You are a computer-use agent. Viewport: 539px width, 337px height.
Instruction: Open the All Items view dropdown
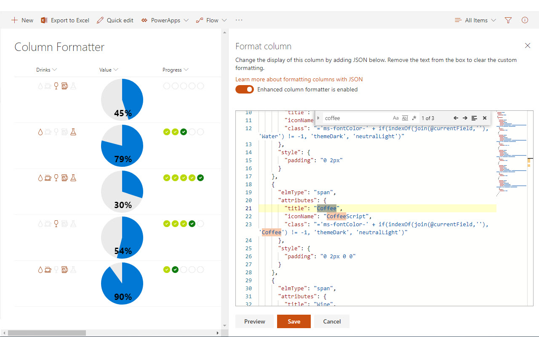(475, 20)
